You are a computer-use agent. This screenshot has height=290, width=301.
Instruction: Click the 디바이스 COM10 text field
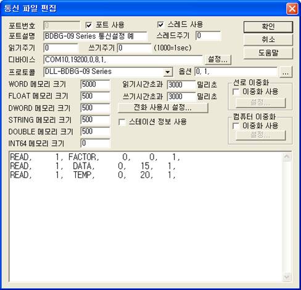[x=123, y=60]
